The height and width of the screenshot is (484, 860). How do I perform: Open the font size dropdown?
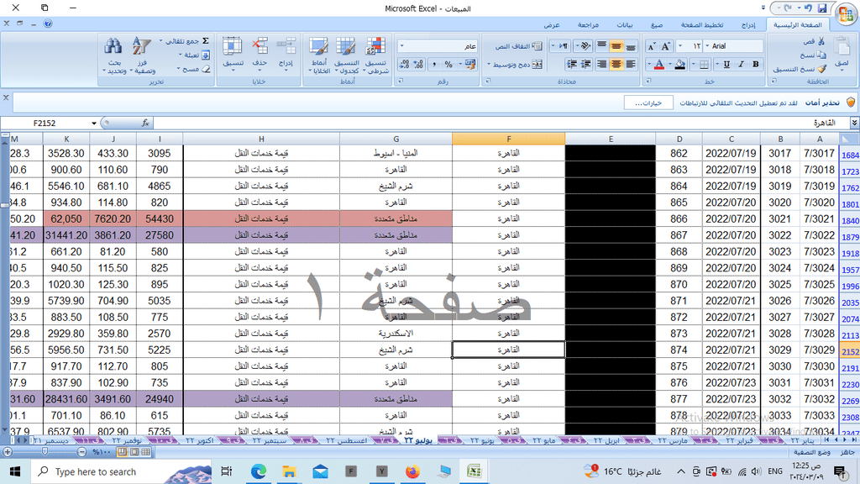pyautogui.click(x=680, y=46)
